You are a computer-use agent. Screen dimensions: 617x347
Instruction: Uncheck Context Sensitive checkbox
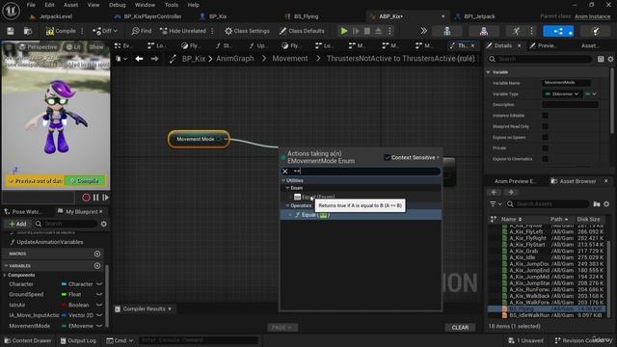[x=388, y=157]
